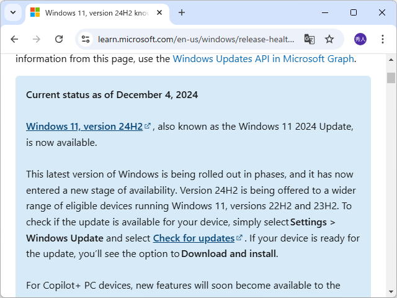This screenshot has width=397, height=298.
Task: Open the Chrome three-dot menu
Action: [382, 39]
